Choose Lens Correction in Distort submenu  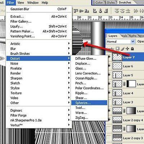(89, 73)
